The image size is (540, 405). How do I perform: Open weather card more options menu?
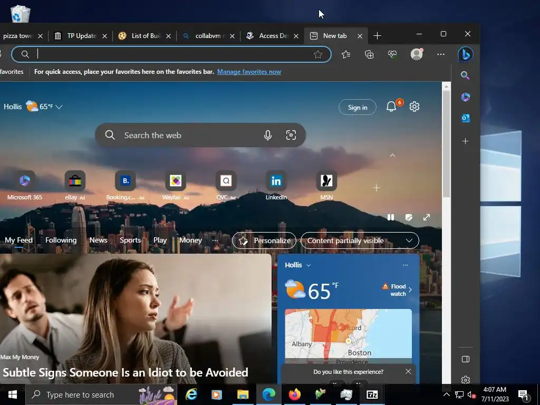406,265
